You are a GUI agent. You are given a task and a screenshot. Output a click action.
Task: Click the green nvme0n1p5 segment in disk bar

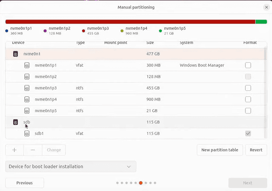[261, 22]
